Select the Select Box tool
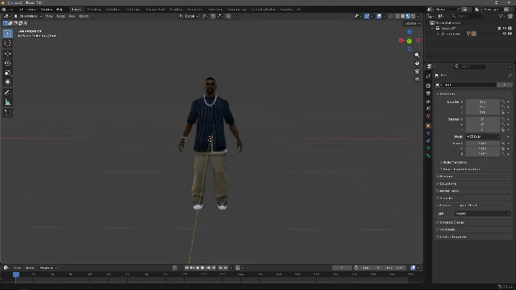 click(8, 34)
